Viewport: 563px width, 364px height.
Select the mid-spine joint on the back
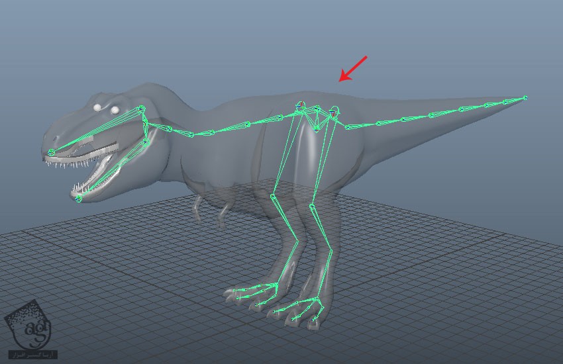[x=246, y=123]
